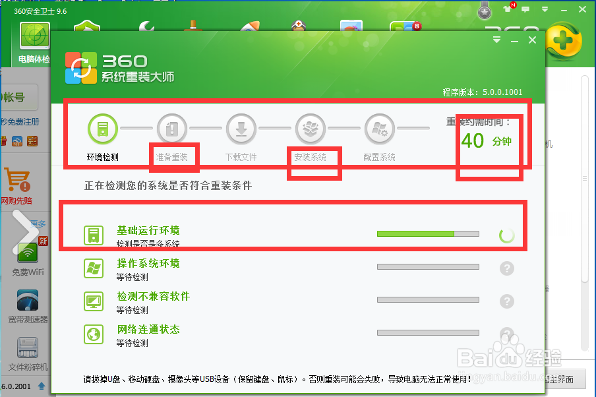Open the reinstall dialog dropdown chevron
Viewport: 596px width, 397px height.
[495, 40]
